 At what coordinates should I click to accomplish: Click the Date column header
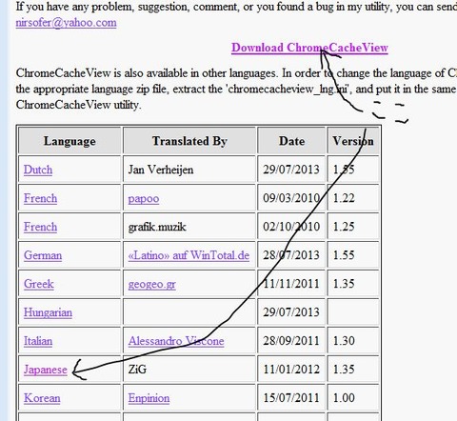click(291, 141)
